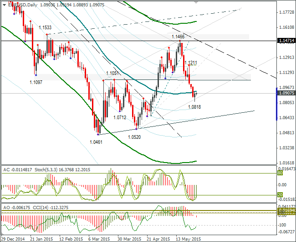
Task: Select the 1.0461 bottom price annotation
Action: (x=96, y=142)
